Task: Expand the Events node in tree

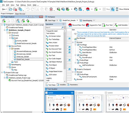Action: (x=10, y=35)
